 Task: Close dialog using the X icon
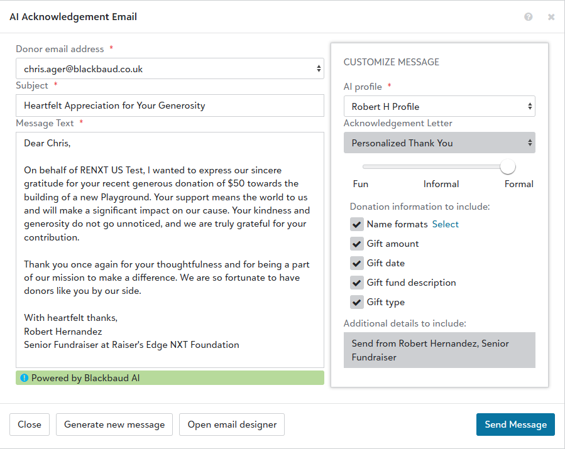pos(551,17)
